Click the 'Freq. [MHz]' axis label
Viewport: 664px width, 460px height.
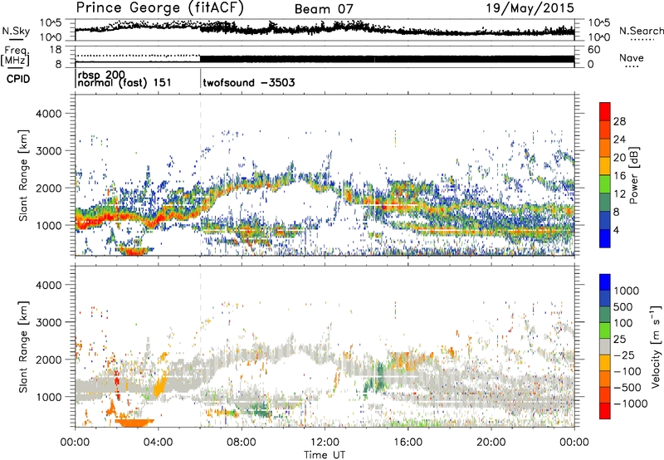15,56
